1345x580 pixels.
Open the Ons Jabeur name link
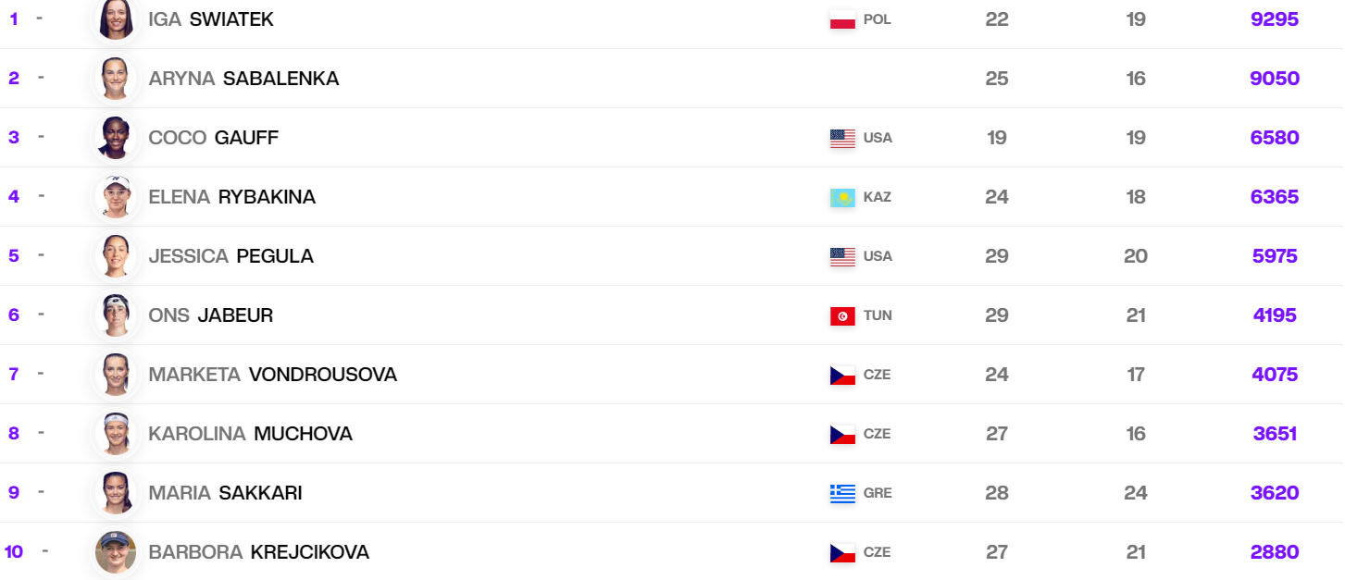(x=210, y=315)
